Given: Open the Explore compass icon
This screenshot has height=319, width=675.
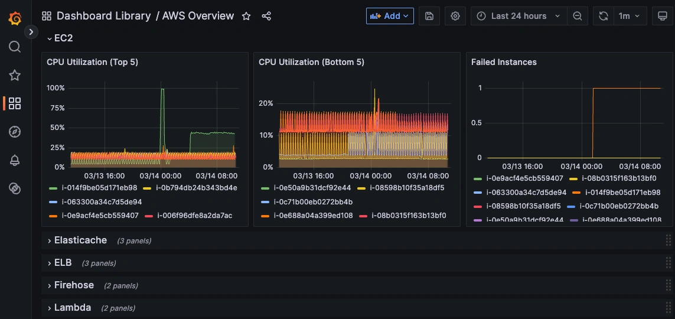Looking at the screenshot, I should click(15, 132).
